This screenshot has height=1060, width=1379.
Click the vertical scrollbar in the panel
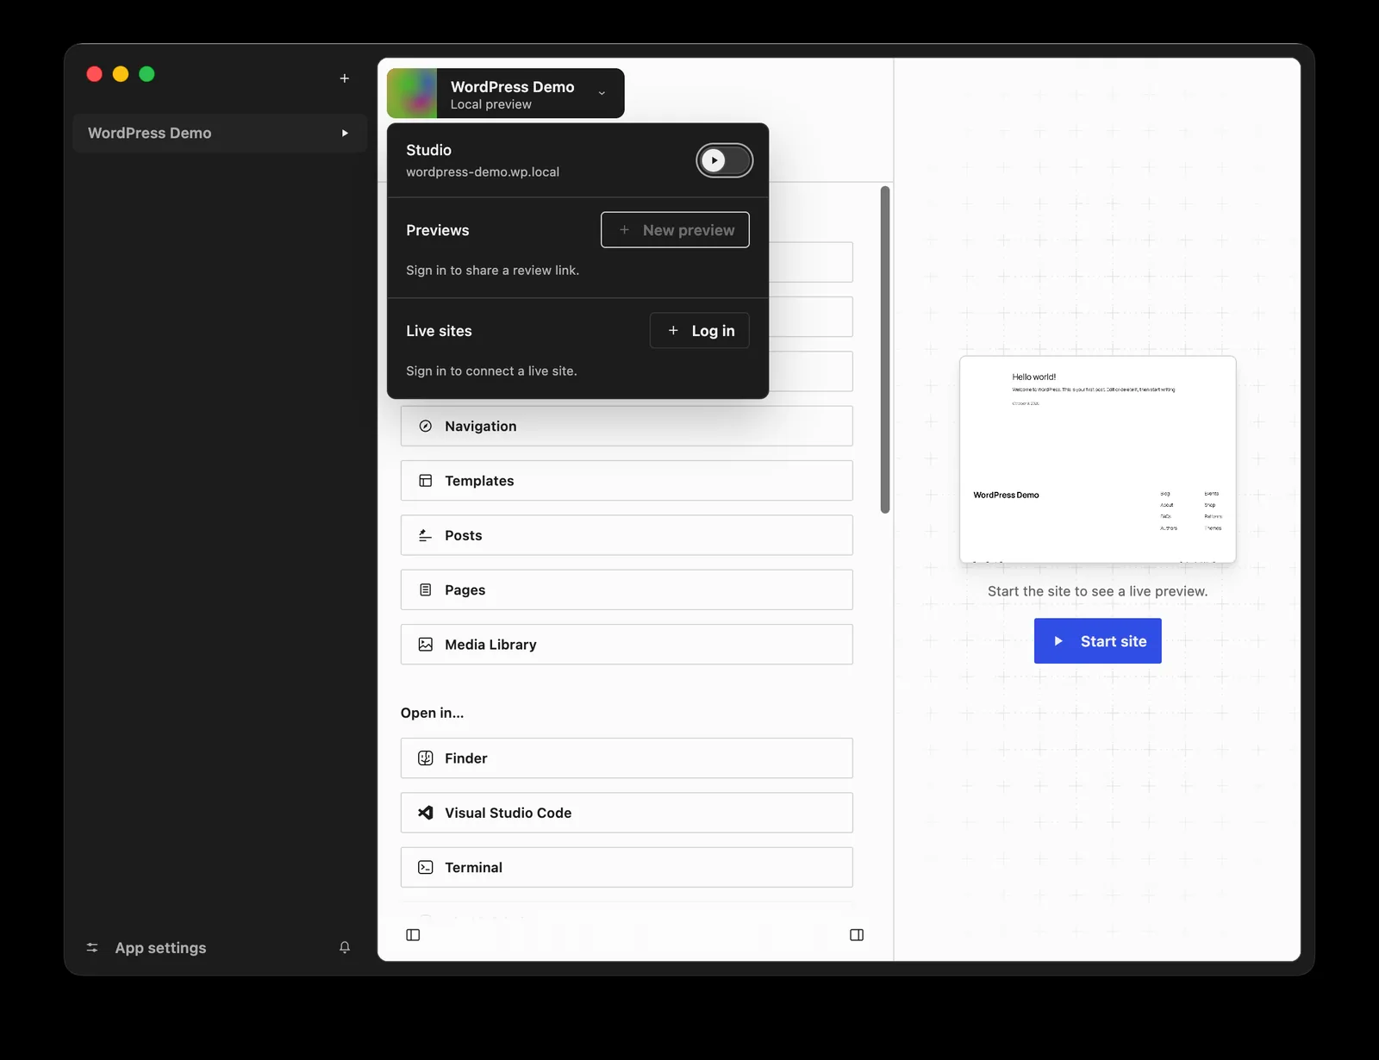pos(885,350)
